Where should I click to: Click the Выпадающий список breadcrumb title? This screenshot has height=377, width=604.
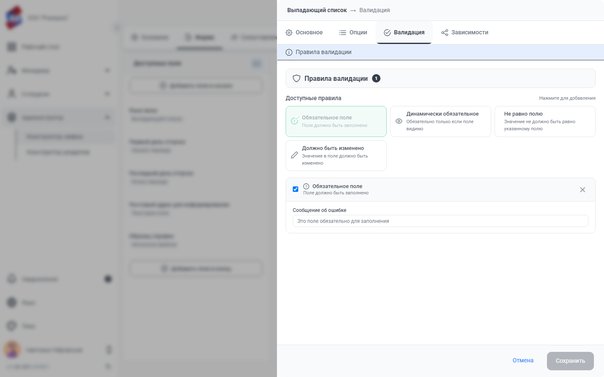tap(317, 10)
